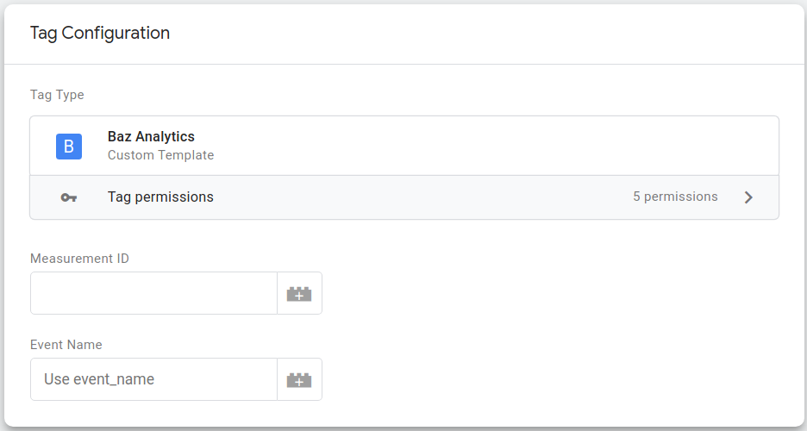The width and height of the screenshot is (807, 431).
Task: Focus the Measurement ID text field
Action: [153, 294]
